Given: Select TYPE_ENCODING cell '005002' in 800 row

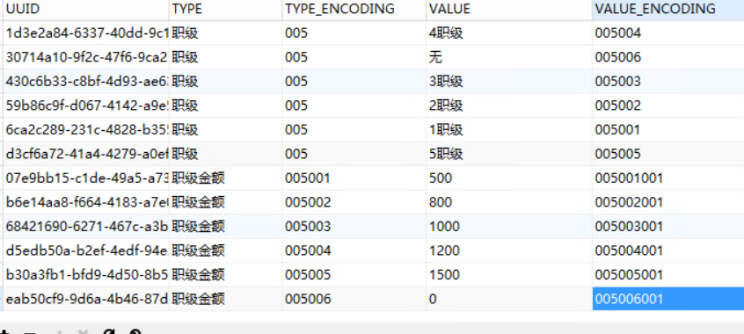Looking at the screenshot, I should pyautogui.click(x=354, y=202).
